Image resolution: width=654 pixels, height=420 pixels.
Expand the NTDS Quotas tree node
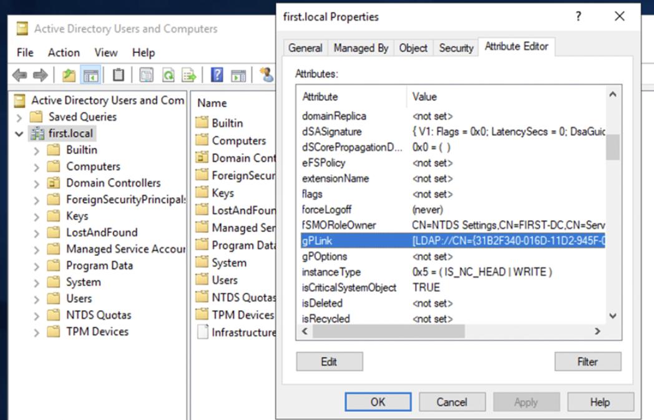36,316
